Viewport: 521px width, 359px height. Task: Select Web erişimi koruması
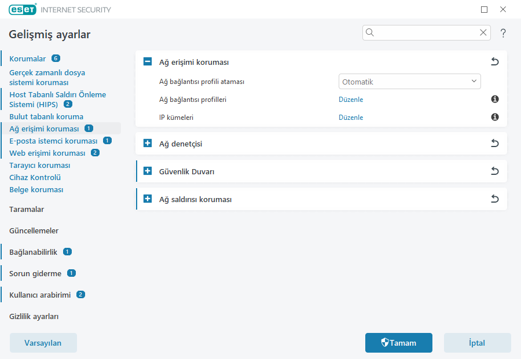(47, 153)
